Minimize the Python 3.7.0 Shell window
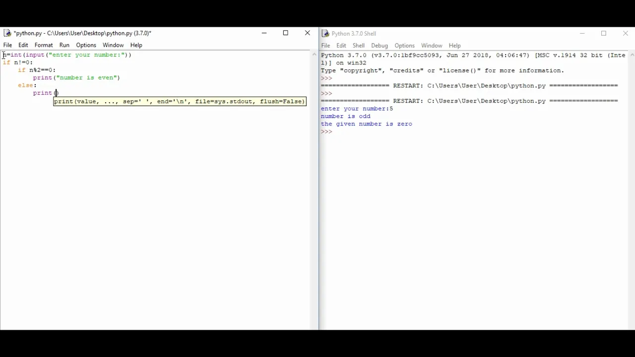This screenshot has width=635, height=357. pos(582,33)
